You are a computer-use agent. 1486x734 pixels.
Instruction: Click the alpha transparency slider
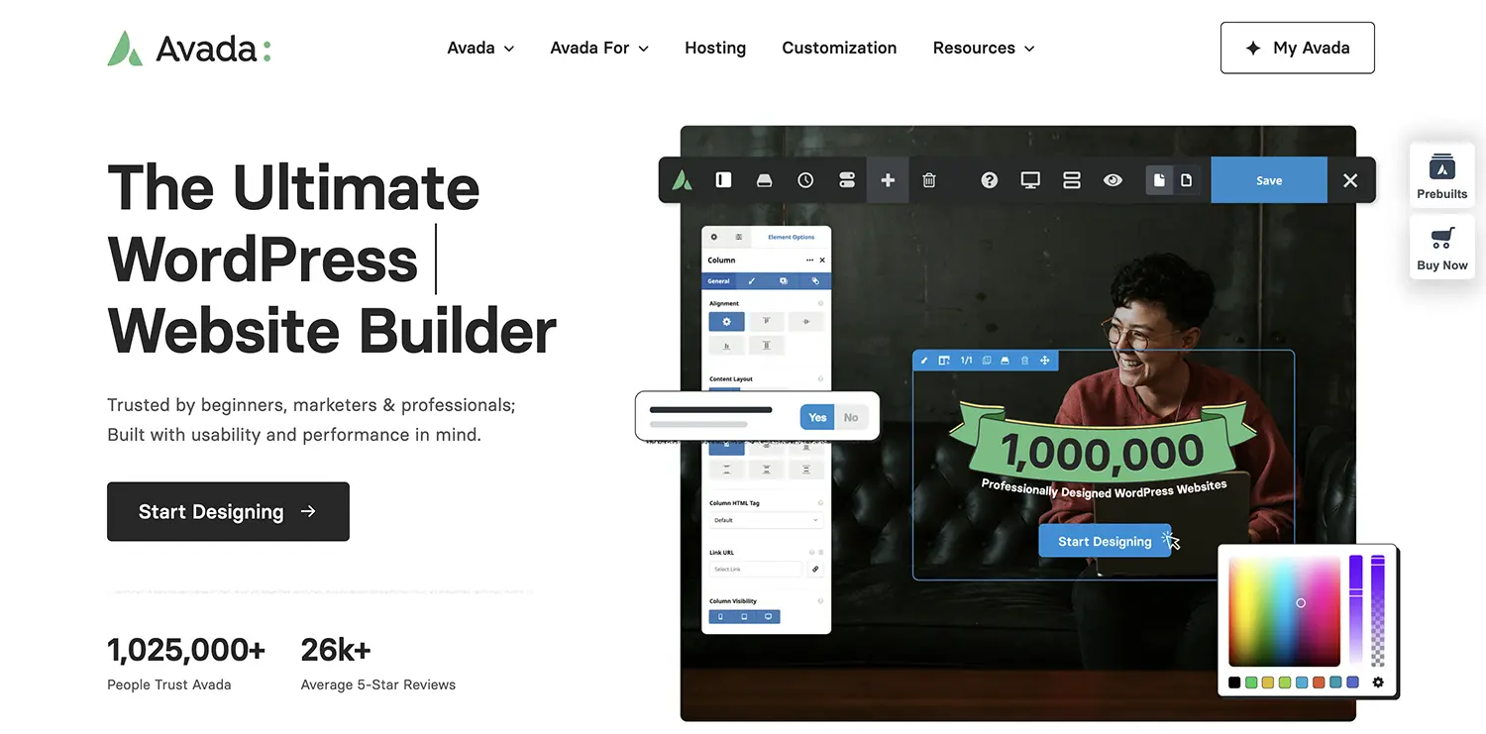1378,610
